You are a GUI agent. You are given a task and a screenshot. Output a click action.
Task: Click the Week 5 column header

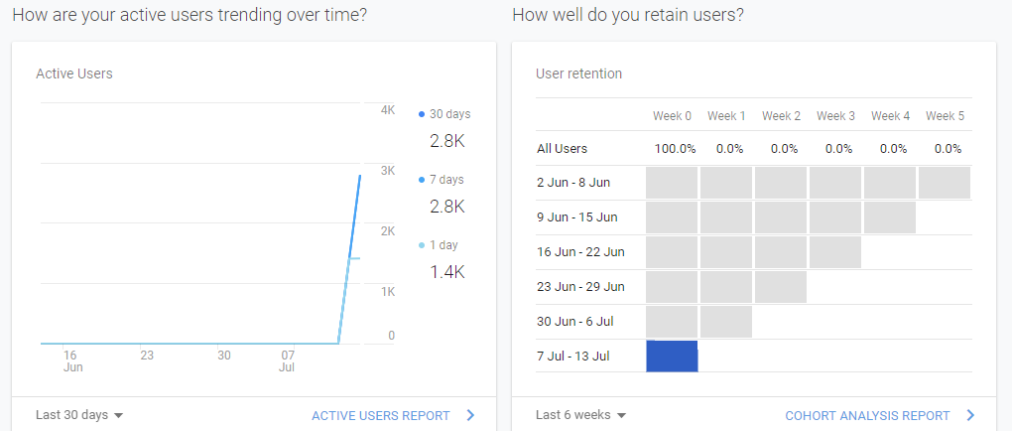click(x=945, y=116)
